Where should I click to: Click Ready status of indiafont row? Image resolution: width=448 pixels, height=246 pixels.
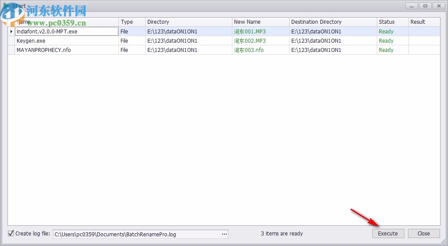pyautogui.click(x=386, y=31)
